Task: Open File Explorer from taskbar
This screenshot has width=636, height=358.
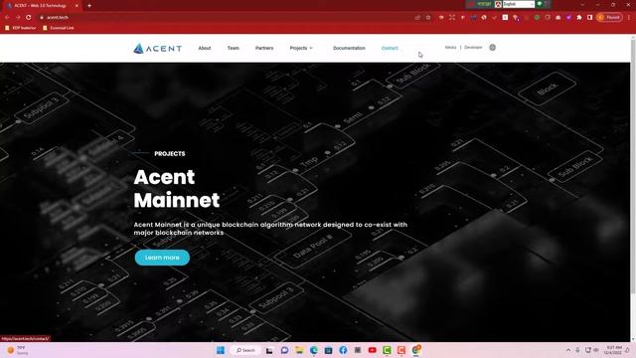Action: click(x=299, y=350)
